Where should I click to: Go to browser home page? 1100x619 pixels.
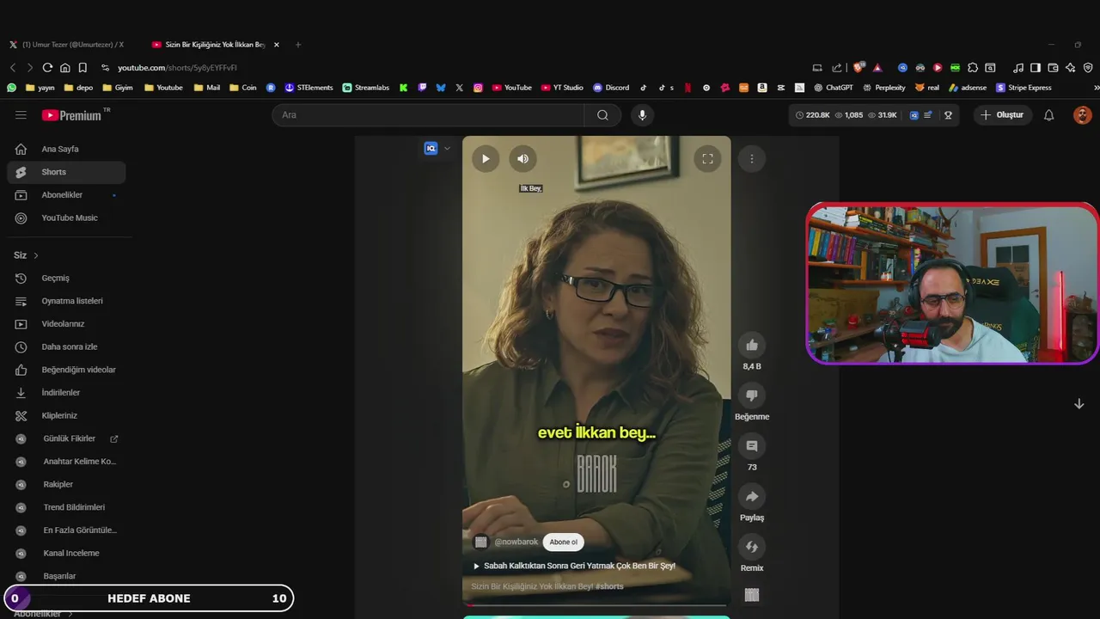click(65, 68)
